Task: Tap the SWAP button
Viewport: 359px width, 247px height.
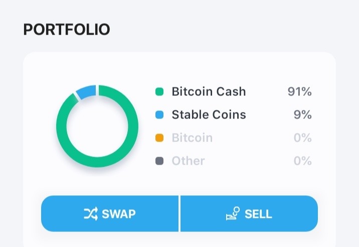Action: coord(110,213)
